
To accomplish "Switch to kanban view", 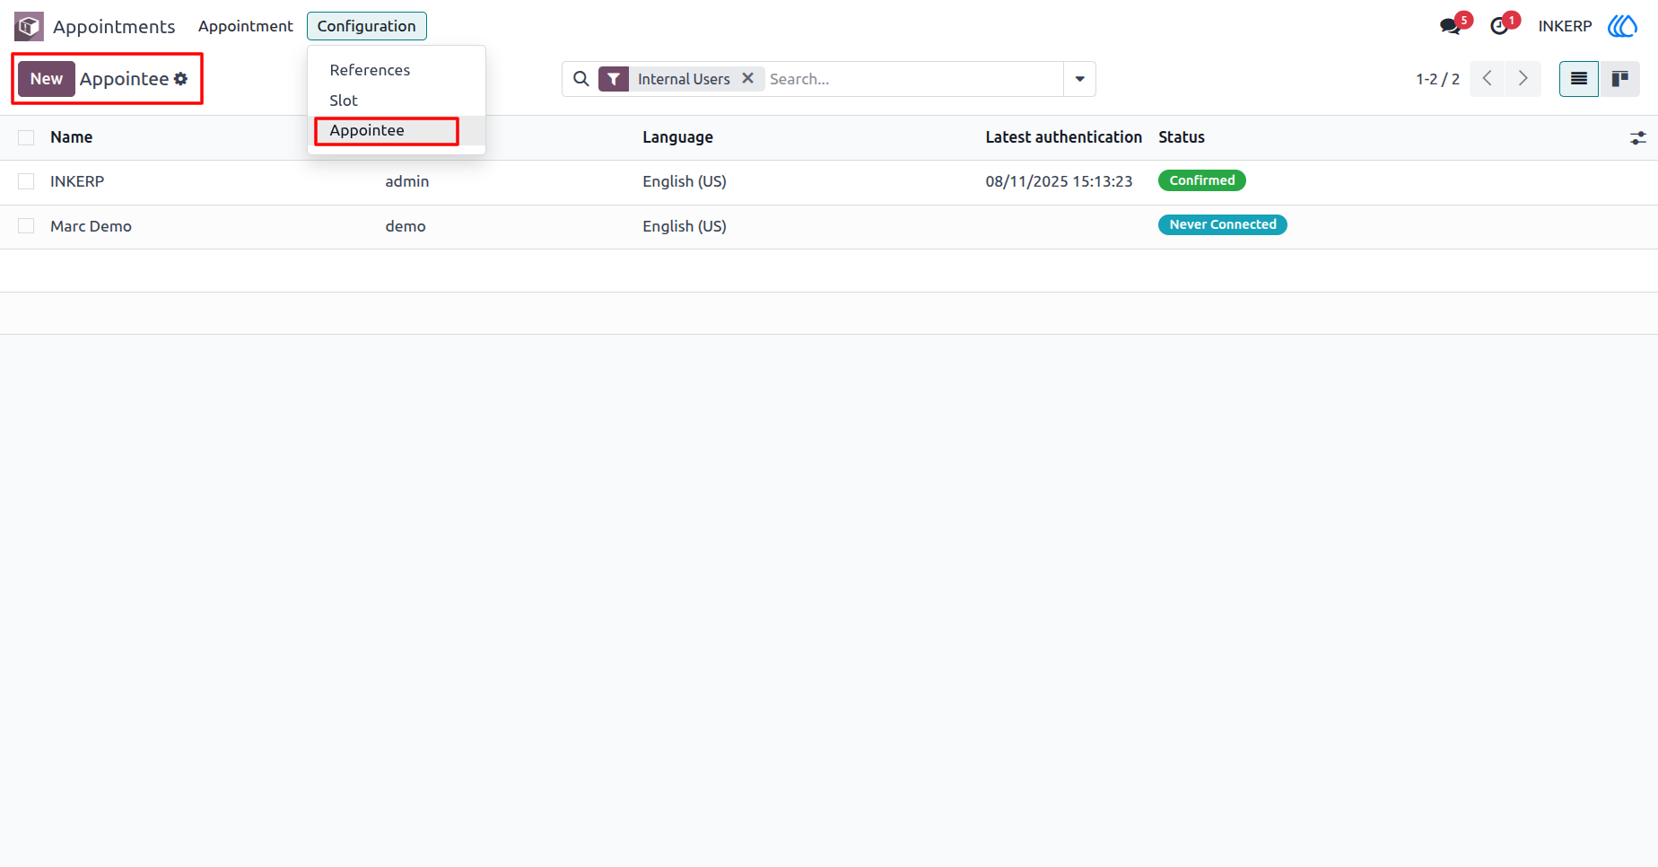I will coord(1620,79).
